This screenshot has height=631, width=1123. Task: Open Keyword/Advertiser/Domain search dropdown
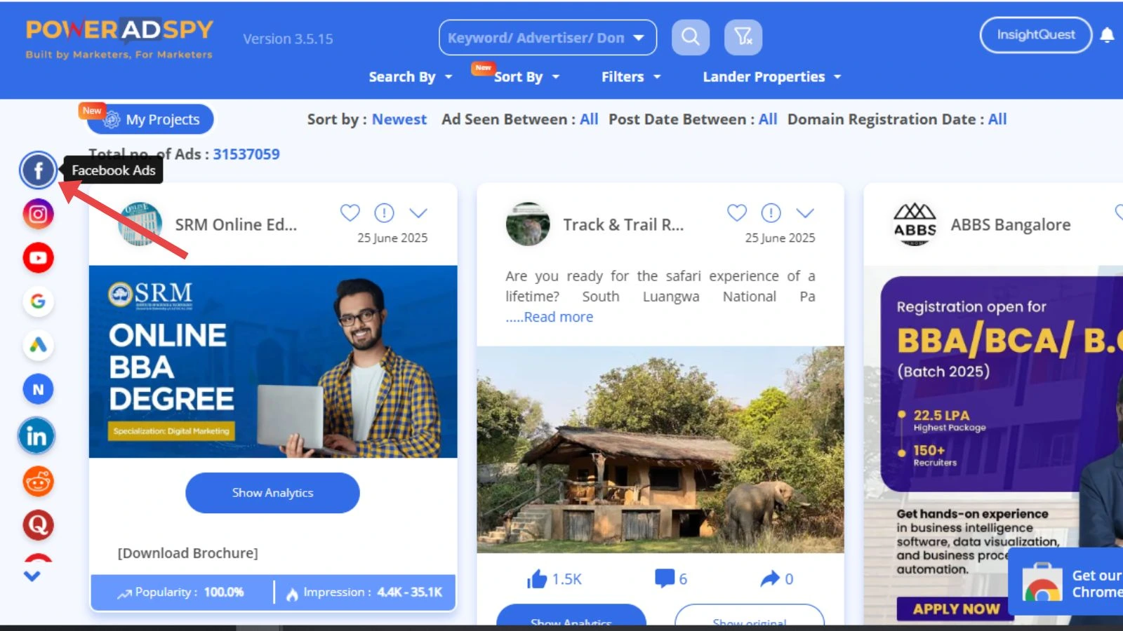[x=547, y=37]
